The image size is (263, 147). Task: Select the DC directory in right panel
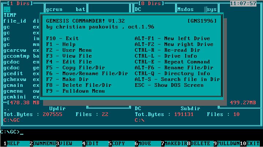pos(138,9)
